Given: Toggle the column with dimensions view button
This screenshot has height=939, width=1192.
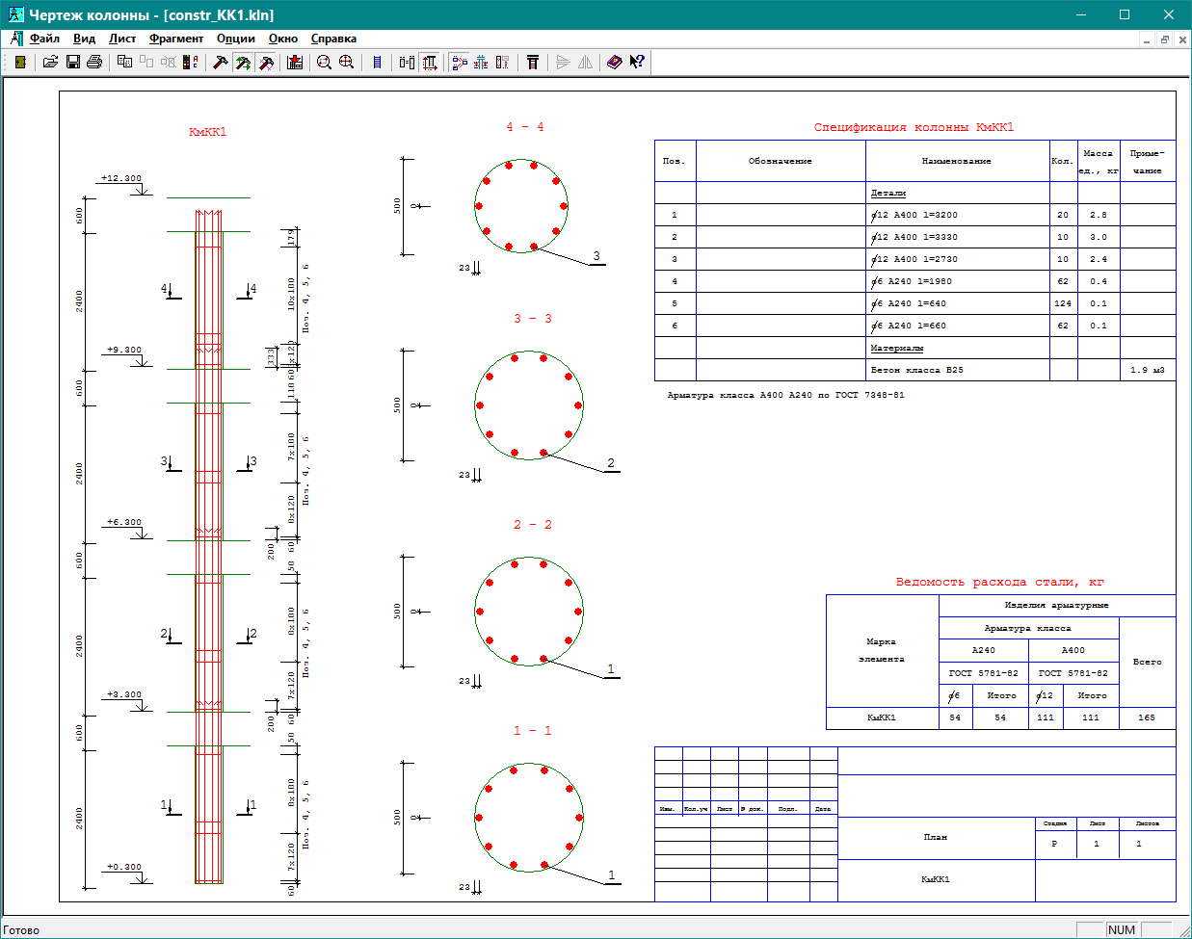Looking at the screenshot, I should tap(430, 62).
